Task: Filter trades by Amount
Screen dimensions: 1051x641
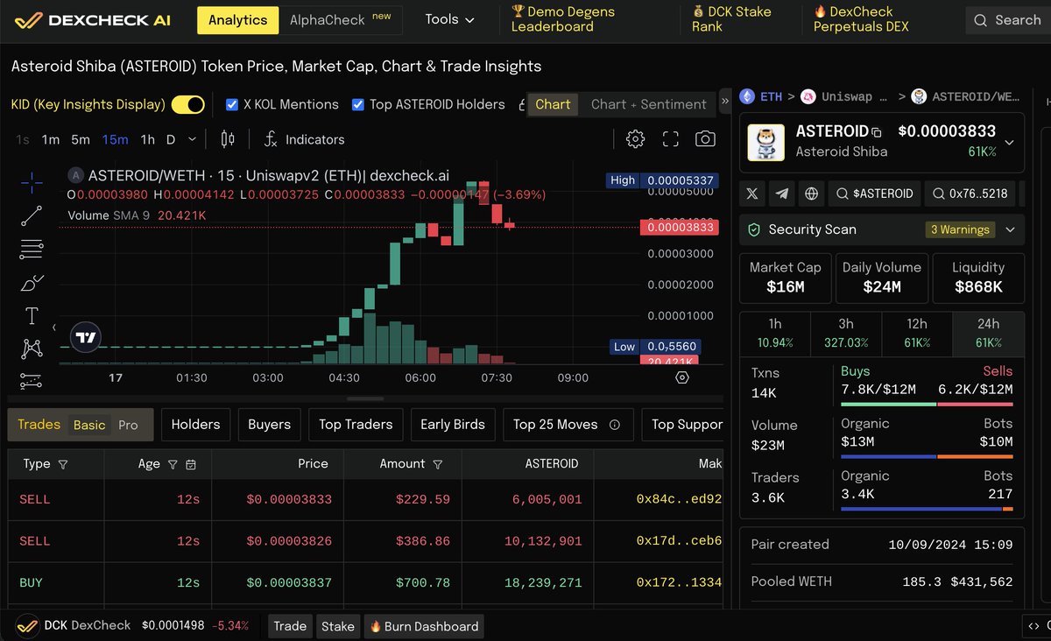Action: click(x=438, y=464)
